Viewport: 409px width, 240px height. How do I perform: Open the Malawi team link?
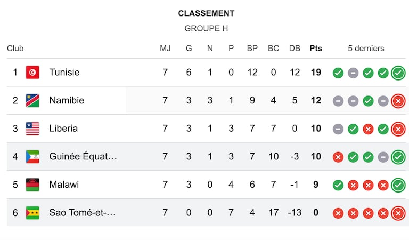point(64,185)
